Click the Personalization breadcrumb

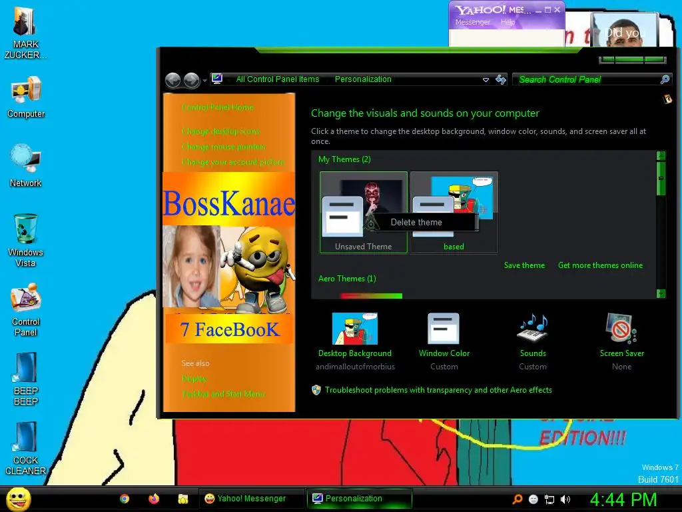(x=363, y=79)
